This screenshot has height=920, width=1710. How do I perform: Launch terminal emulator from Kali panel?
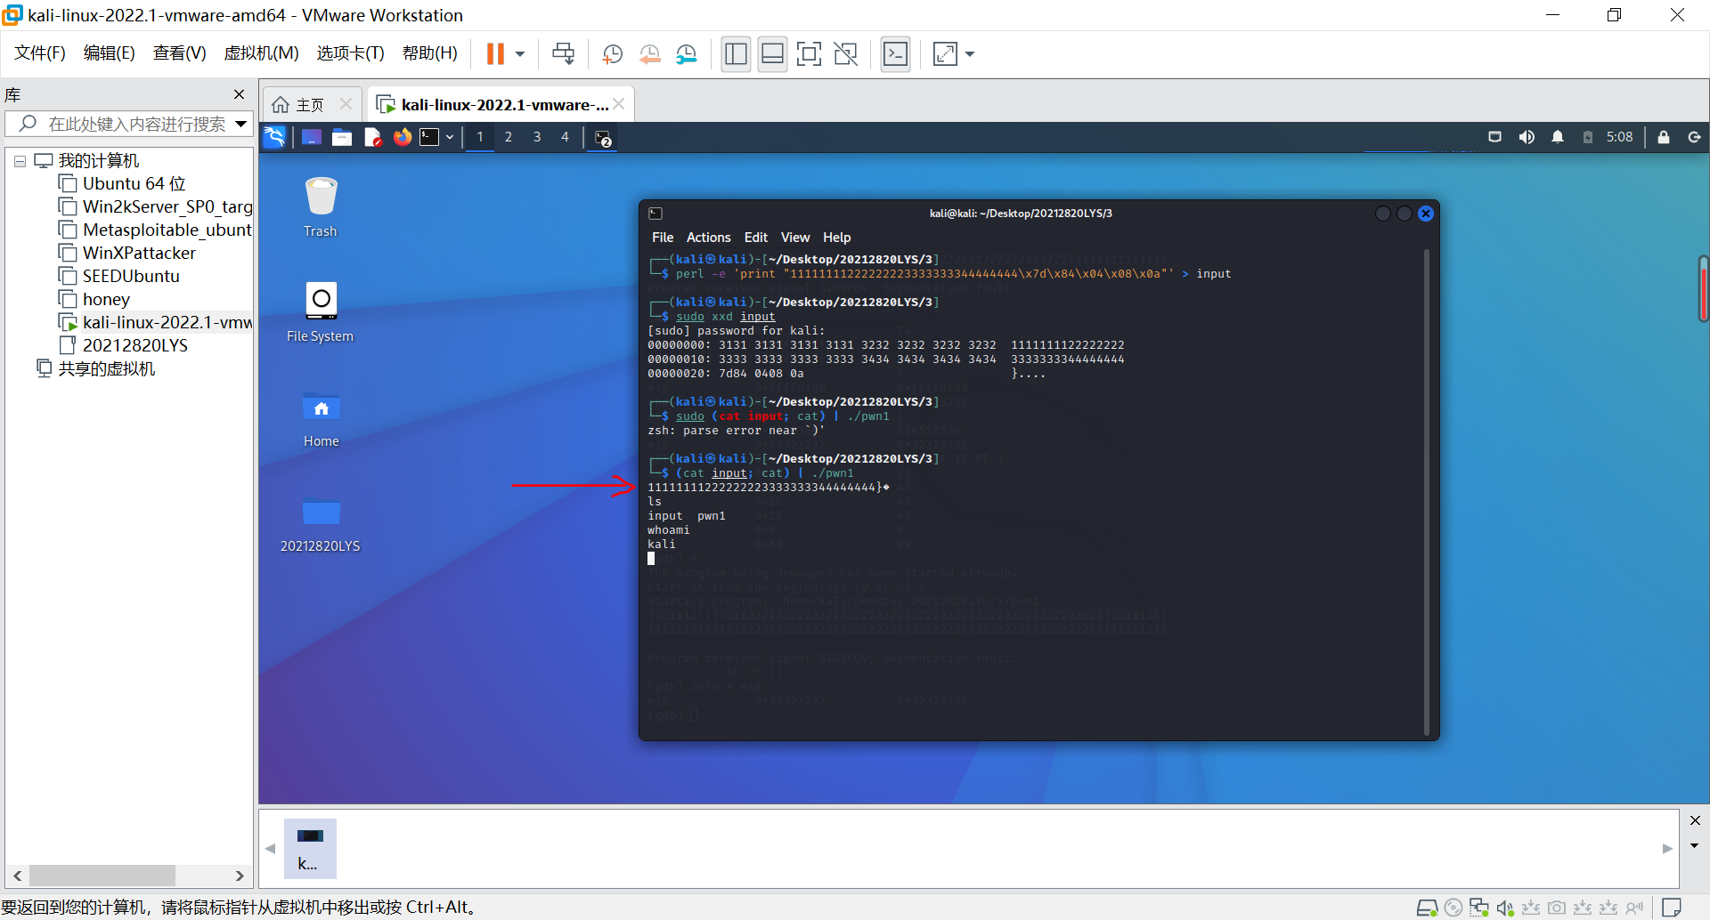click(x=430, y=137)
